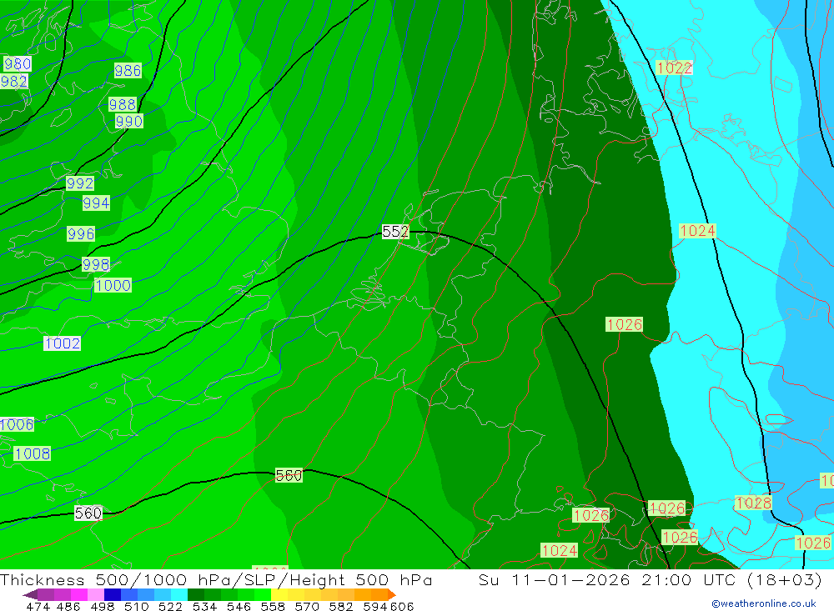Click the 'Su 11-01-2026 21:00 UTC (18+03)' timestamp
The image size is (834, 611).
click(x=650, y=579)
